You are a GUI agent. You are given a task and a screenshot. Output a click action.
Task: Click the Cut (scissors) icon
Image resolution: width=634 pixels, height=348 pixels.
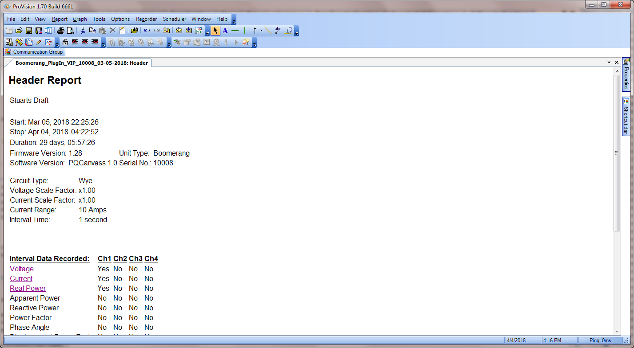pyautogui.click(x=82, y=30)
